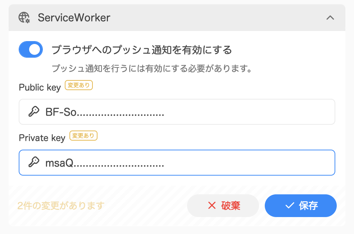This screenshot has width=354, height=234.
Task: Click the ServiceWorker section header title
Action: point(74,18)
